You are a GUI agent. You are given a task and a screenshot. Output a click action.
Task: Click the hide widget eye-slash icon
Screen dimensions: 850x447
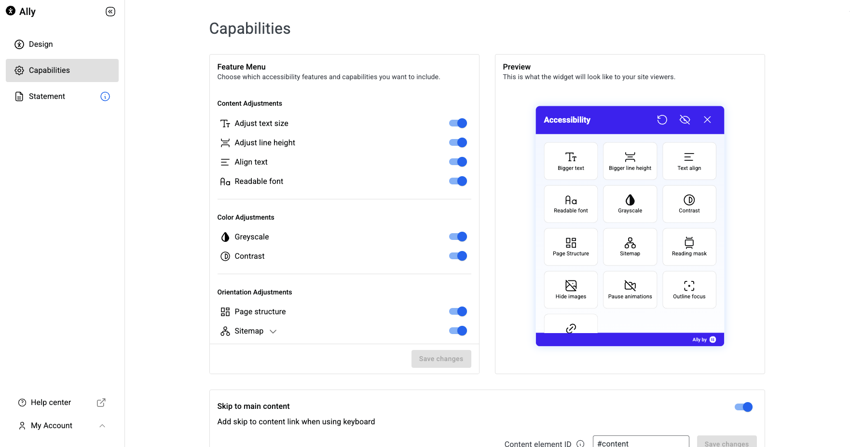[685, 120]
